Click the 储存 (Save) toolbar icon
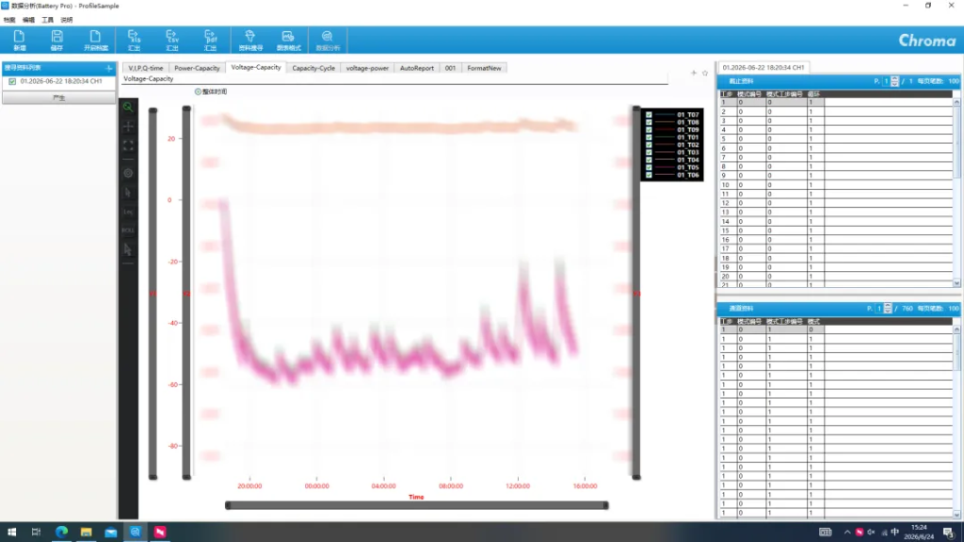The width and height of the screenshot is (964, 542). pyautogui.click(x=56, y=40)
